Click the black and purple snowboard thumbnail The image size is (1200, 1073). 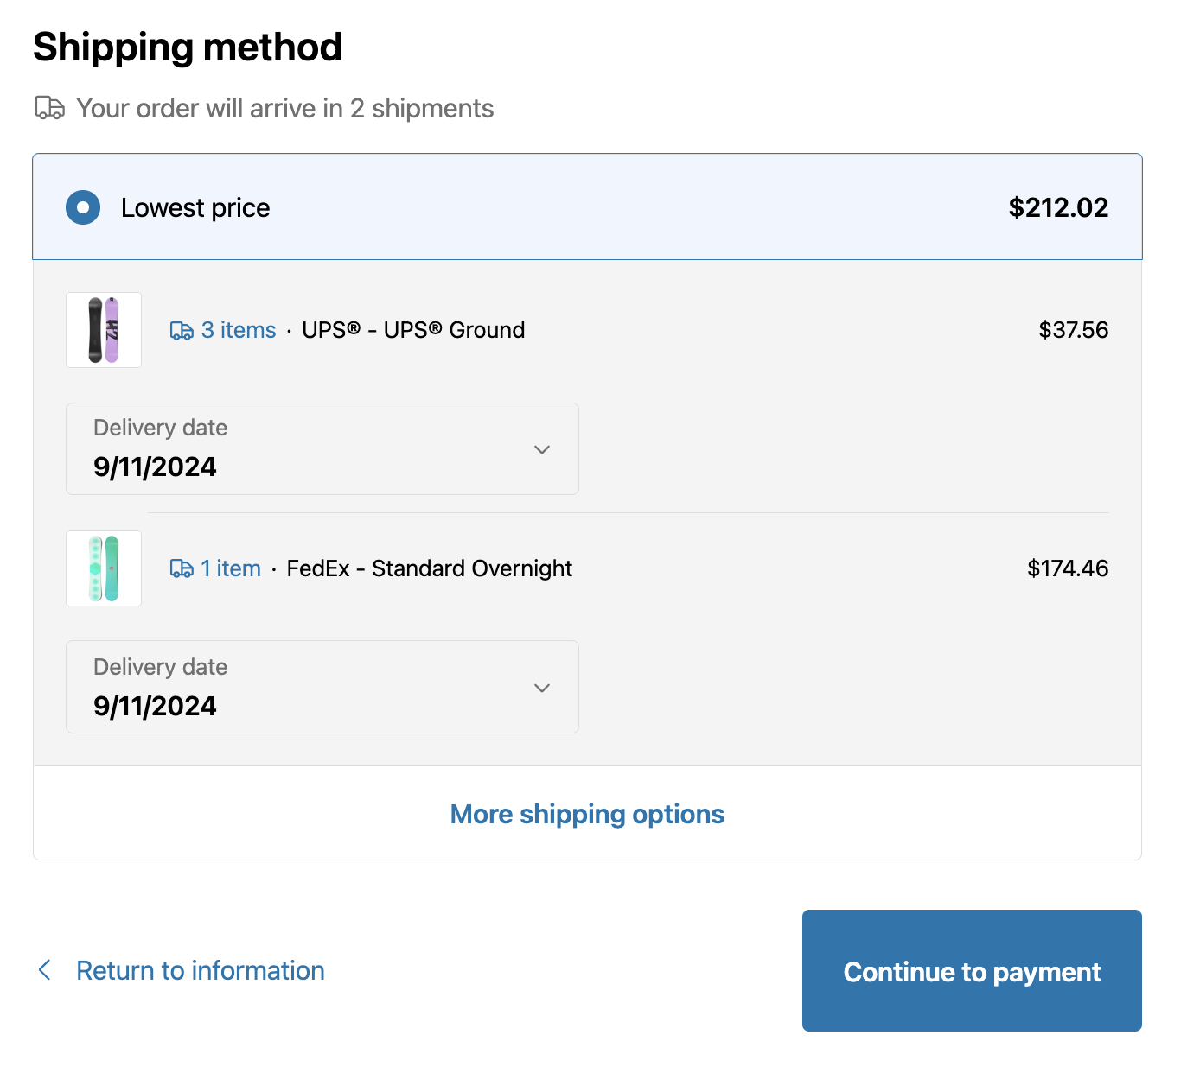(x=104, y=330)
